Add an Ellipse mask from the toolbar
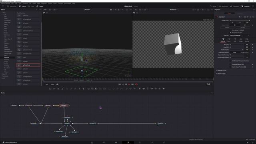Screen dimensions: 256x144 tap(114, 88)
